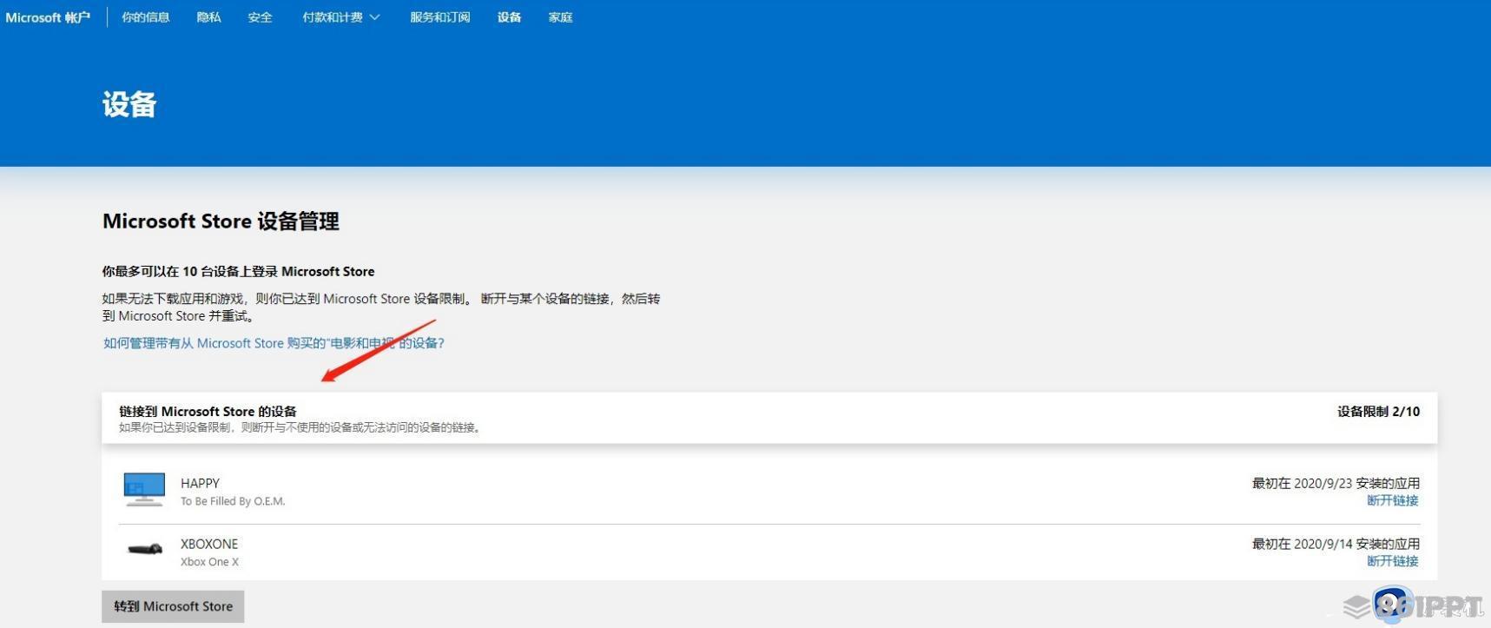1491x628 pixels.
Task: Select the 设备 navigation item
Action: 510,17
